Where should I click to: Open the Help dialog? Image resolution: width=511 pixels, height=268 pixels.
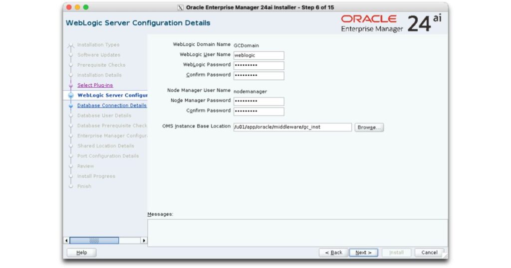coord(81,253)
